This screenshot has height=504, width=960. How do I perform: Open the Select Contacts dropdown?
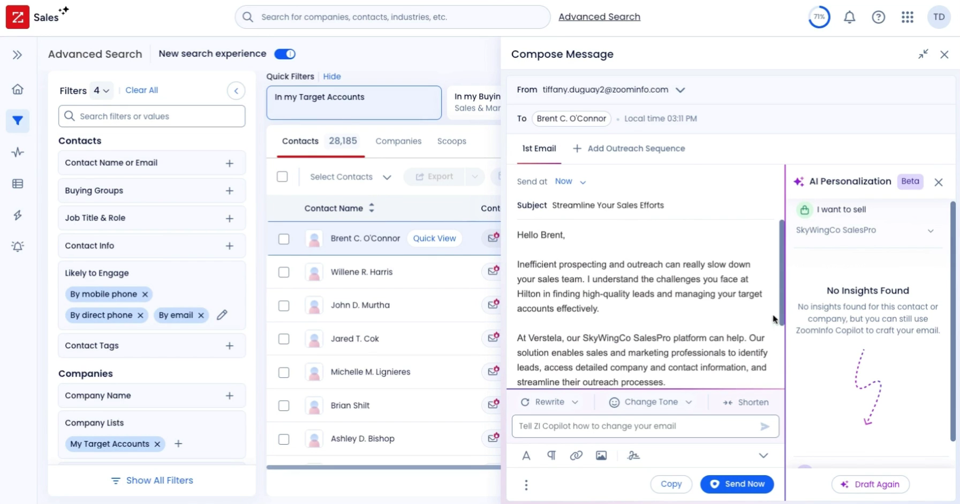coord(351,177)
